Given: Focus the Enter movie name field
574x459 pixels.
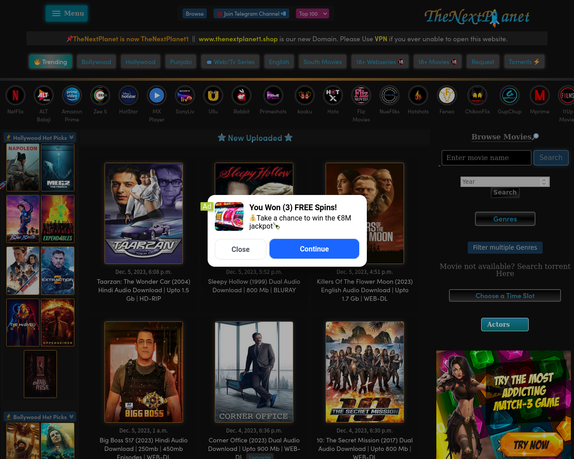Looking at the screenshot, I should tap(487, 158).
